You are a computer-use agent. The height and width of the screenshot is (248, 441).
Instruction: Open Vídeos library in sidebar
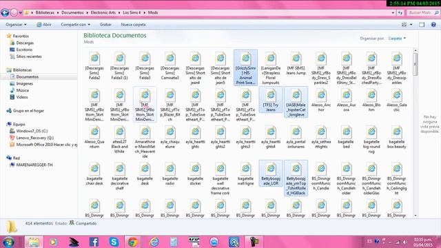(x=22, y=97)
